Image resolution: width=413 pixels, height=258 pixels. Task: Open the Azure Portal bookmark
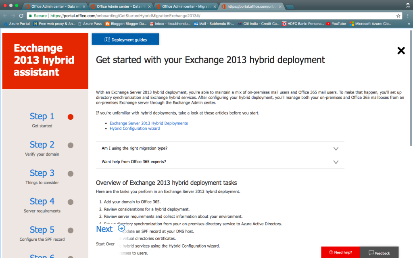tap(17, 24)
